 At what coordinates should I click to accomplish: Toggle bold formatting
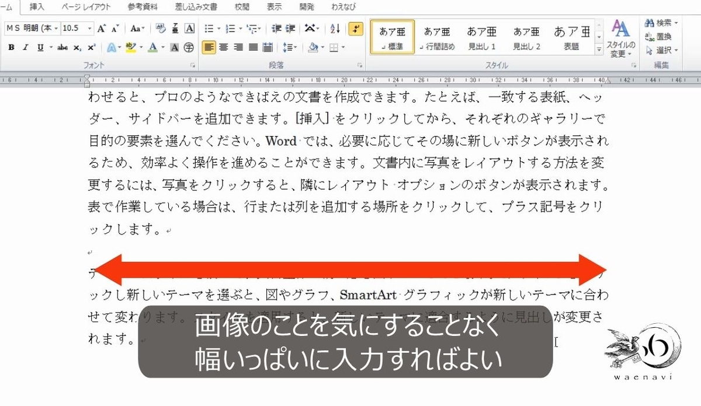tap(11, 47)
